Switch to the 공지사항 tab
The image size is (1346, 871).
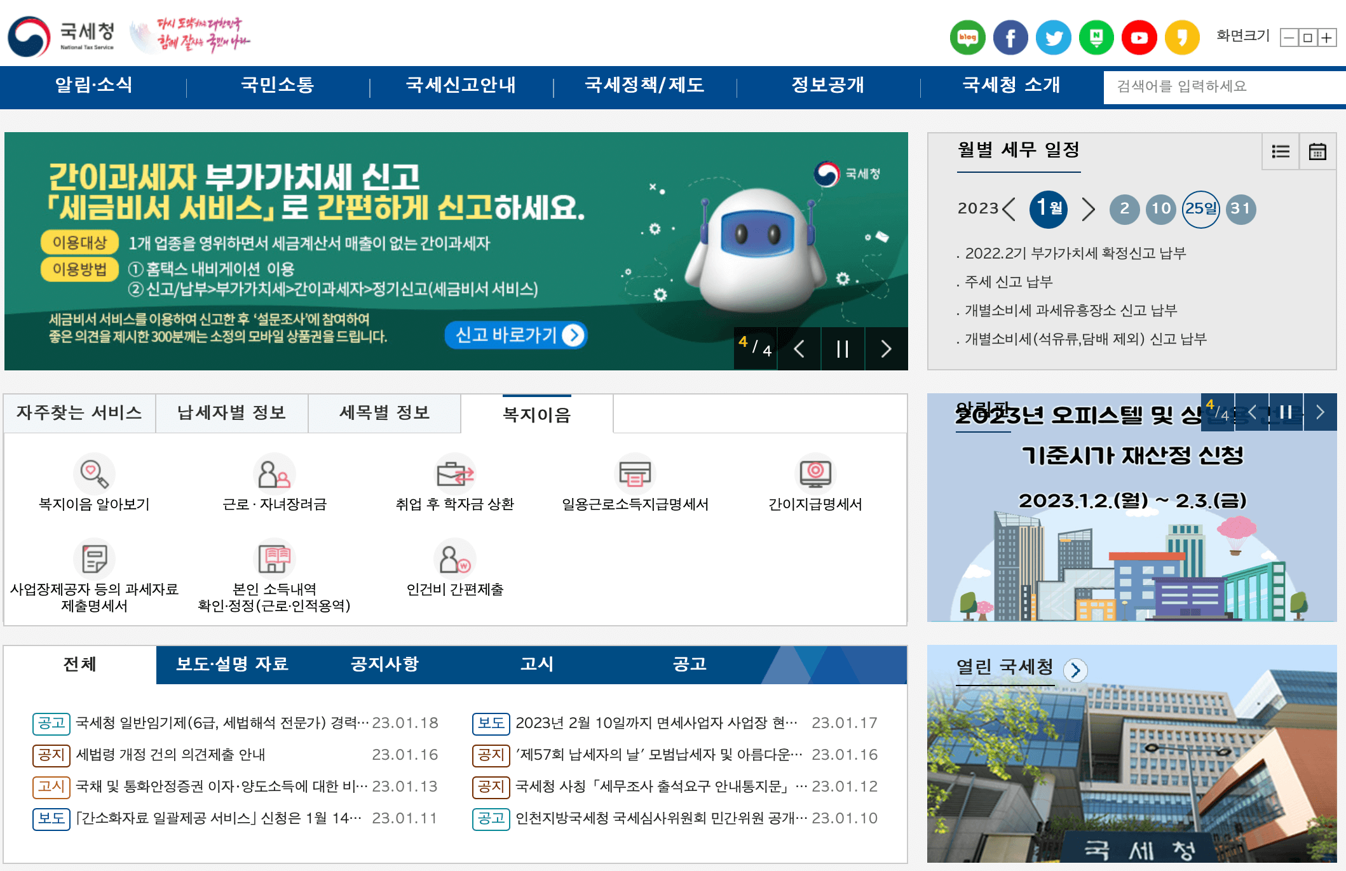384,665
